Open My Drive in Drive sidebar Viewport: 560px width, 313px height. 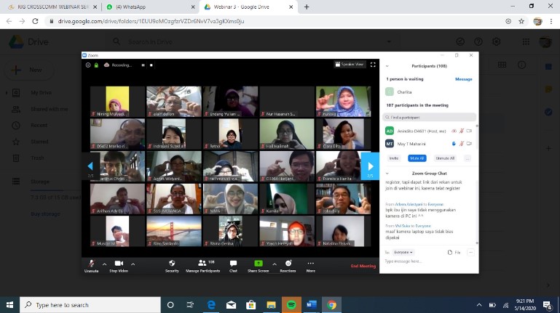pos(42,92)
